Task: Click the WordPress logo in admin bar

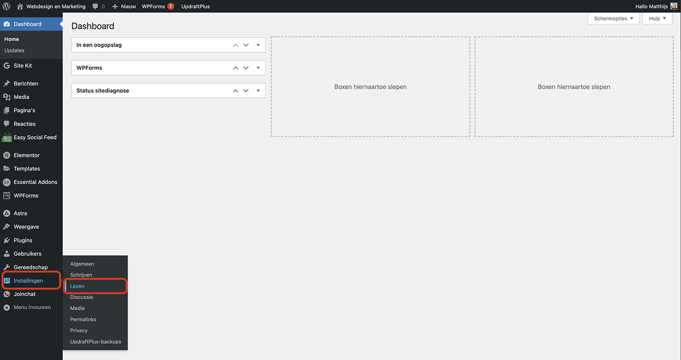Action: tap(6, 6)
